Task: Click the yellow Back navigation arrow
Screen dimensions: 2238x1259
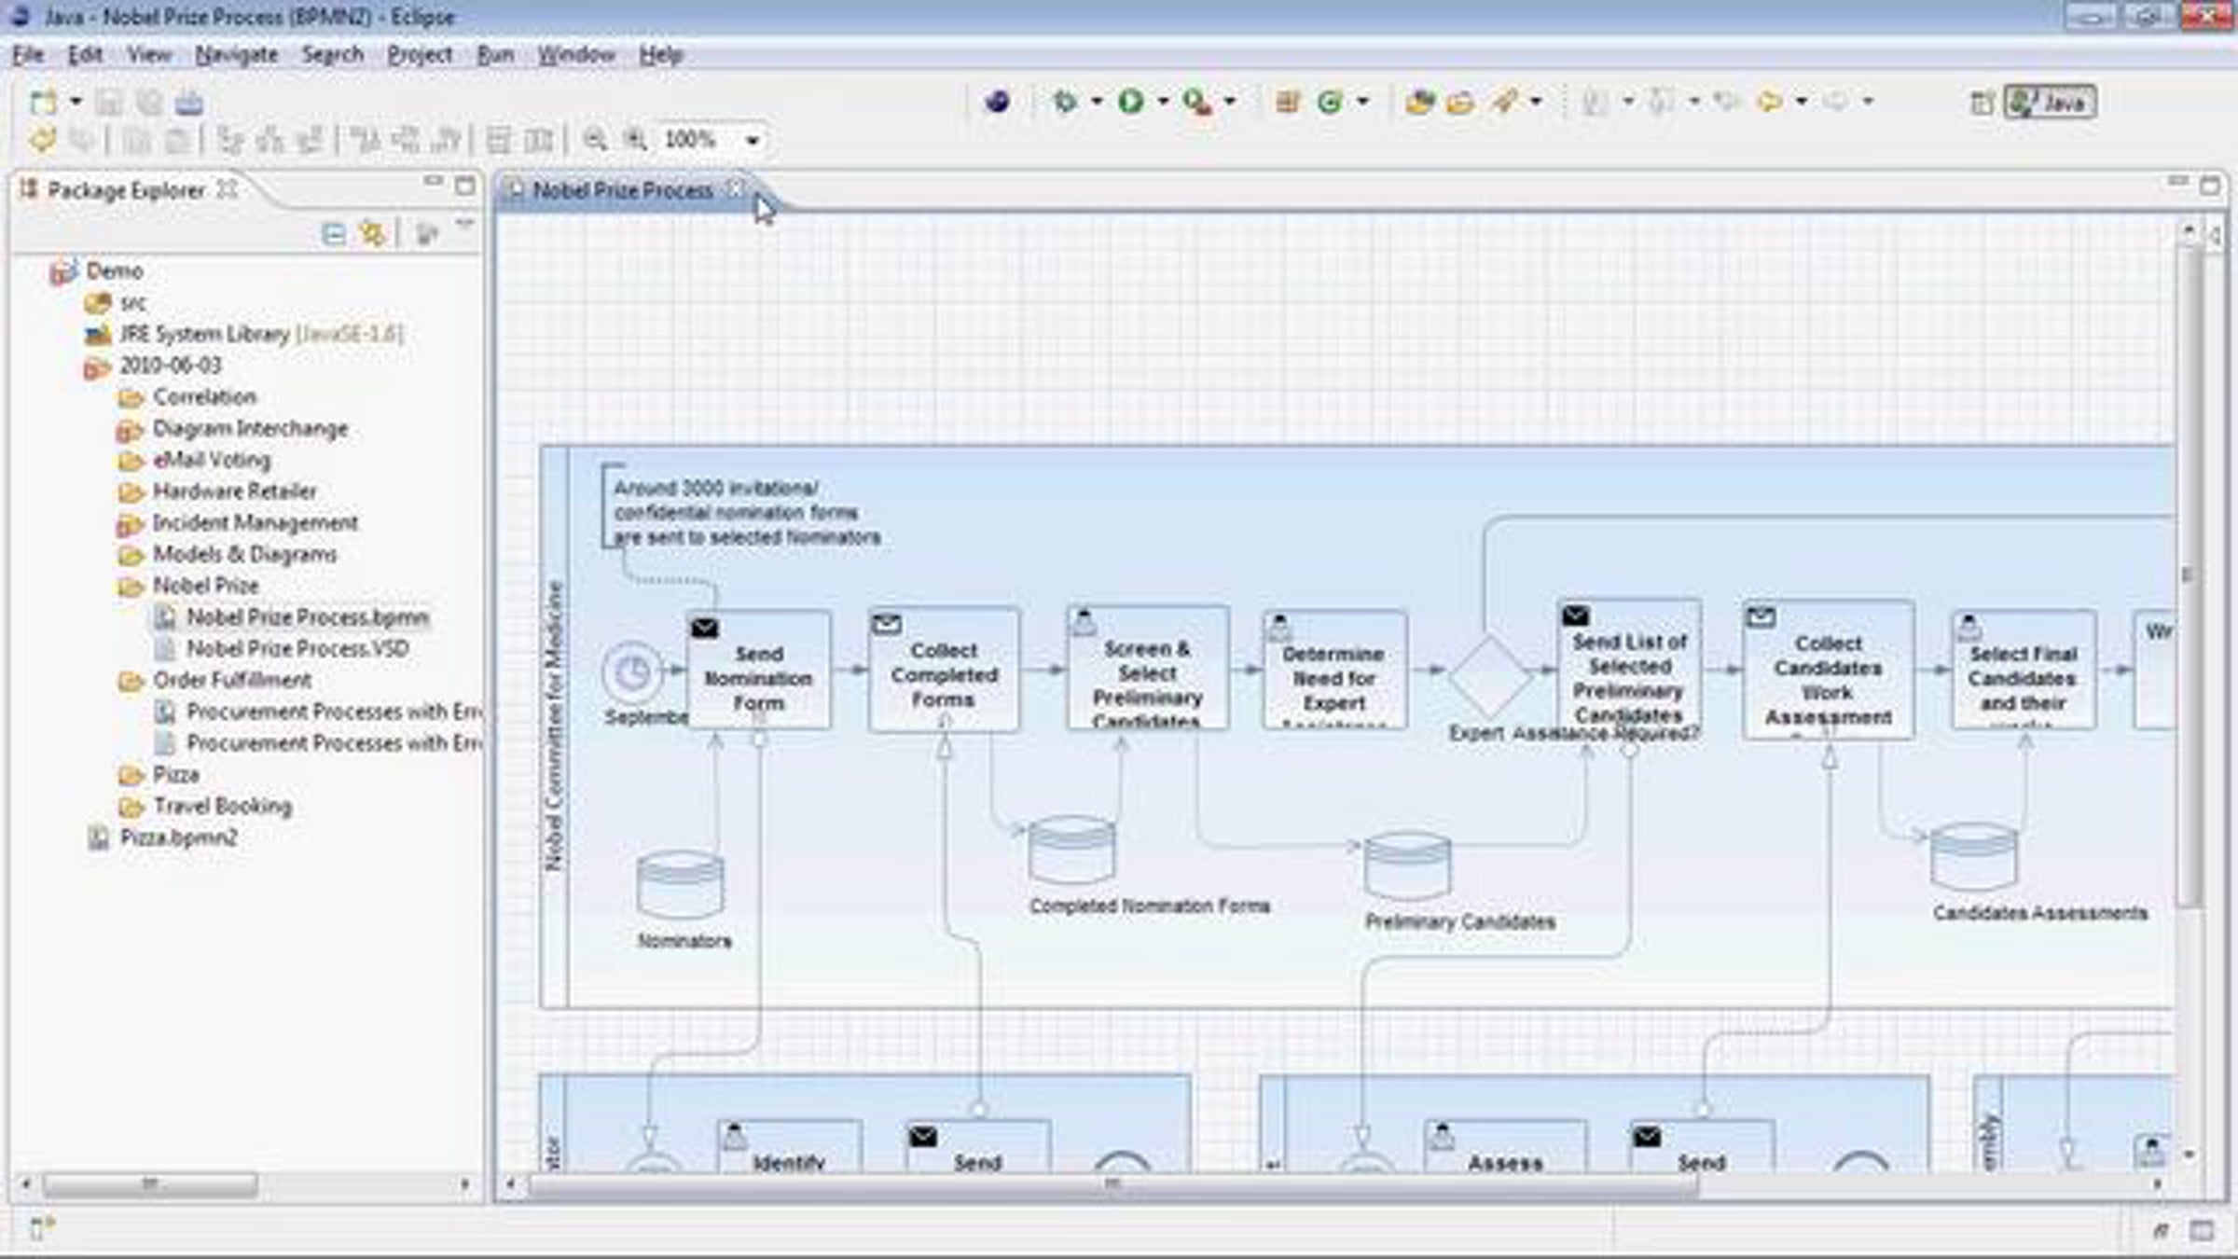Action: (1769, 101)
